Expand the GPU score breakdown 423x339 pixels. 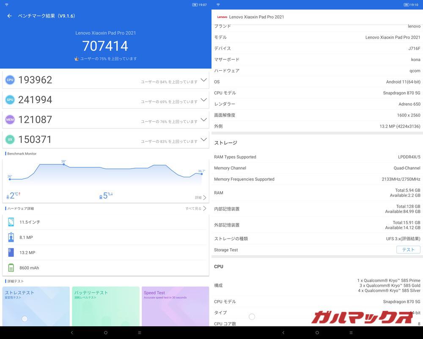pos(203,100)
